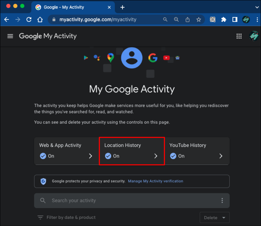Click the large blue account person icon
This screenshot has height=226, width=261.
(x=132, y=58)
